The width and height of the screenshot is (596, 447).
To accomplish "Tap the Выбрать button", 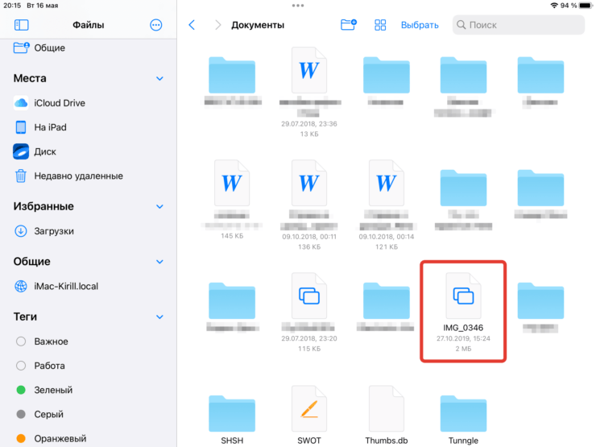I will (x=420, y=25).
